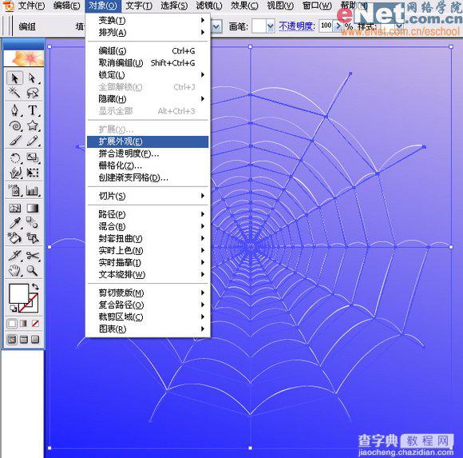This screenshot has height=458, width=463.
Task: Open the 编辑(E) menu
Action: [x=67, y=6]
